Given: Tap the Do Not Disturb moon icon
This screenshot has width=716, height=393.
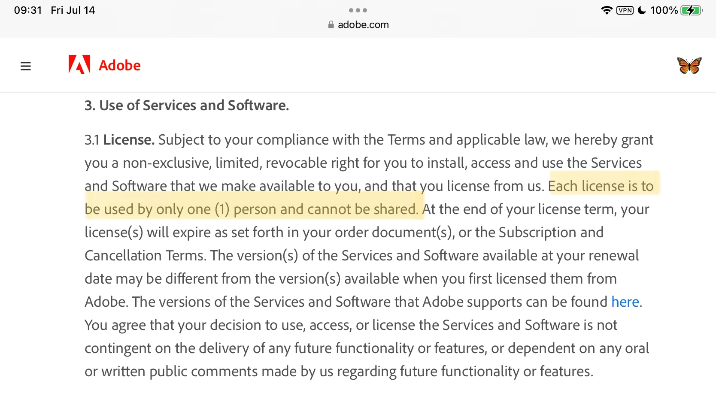Looking at the screenshot, I should coord(642,10).
